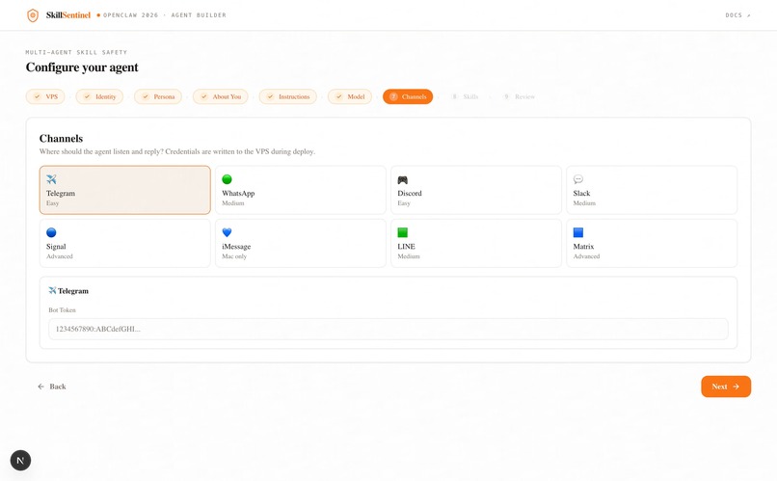This screenshot has width=777, height=481.
Task: Click the 'Configure your agent' title
Action: tap(82, 67)
